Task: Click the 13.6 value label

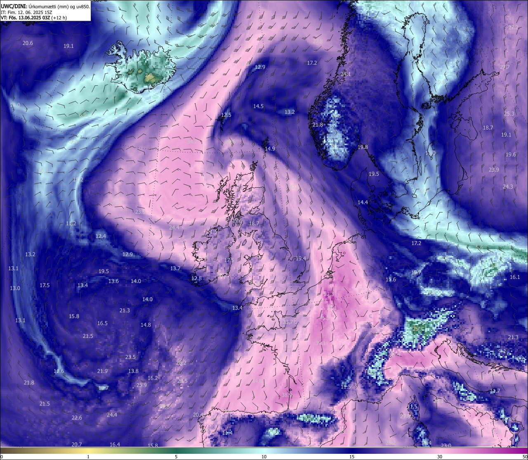Action: pos(113,281)
